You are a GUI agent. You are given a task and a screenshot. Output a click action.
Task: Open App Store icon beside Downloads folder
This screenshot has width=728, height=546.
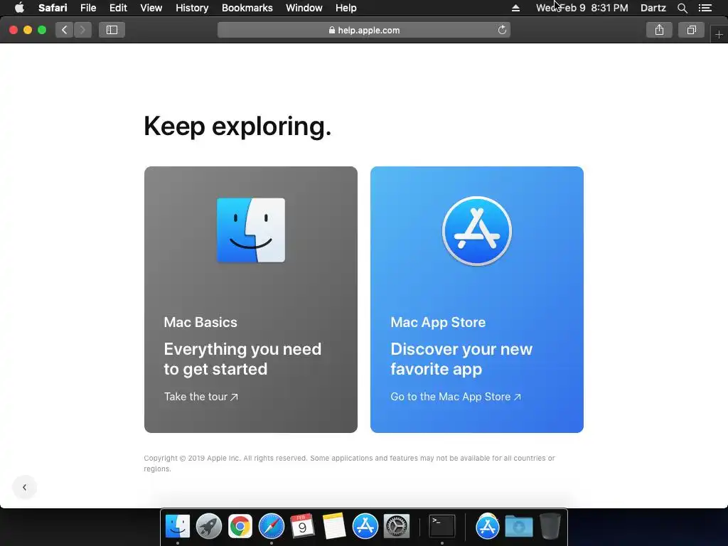pyautogui.click(x=487, y=526)
